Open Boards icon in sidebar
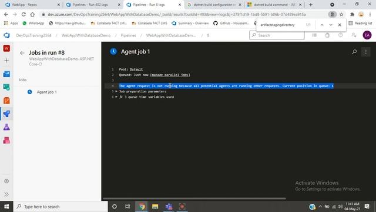Screen dimensions: 376x212 pos(6,74)
